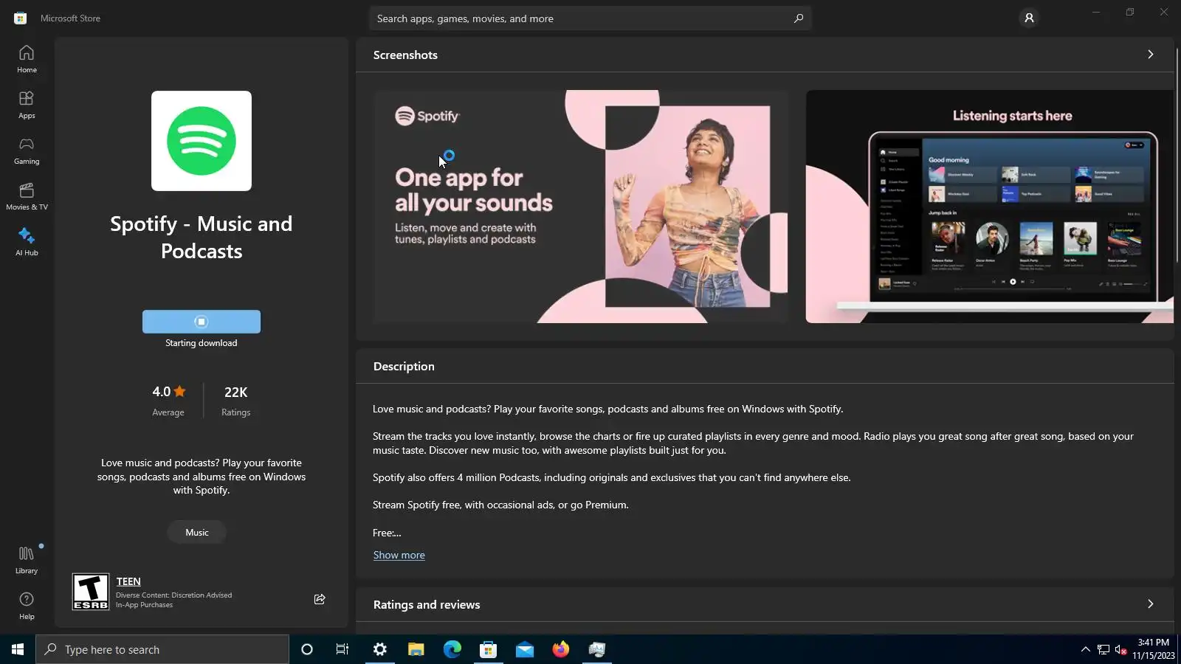Open the AI Hub
The width and height of the screenshot is (1181, 664).
[27, 242]
